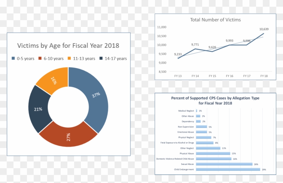Click the Physical Abuse 15% bar
This screenshot has width=283, height=183.
coord(213,153)
